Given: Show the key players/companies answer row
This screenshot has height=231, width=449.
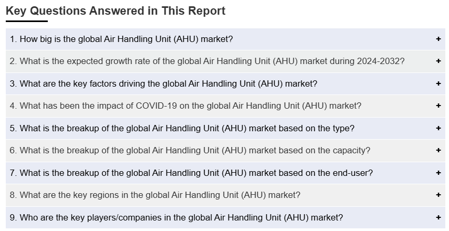Looking at the screenshot, I should (x=176, y=217).
